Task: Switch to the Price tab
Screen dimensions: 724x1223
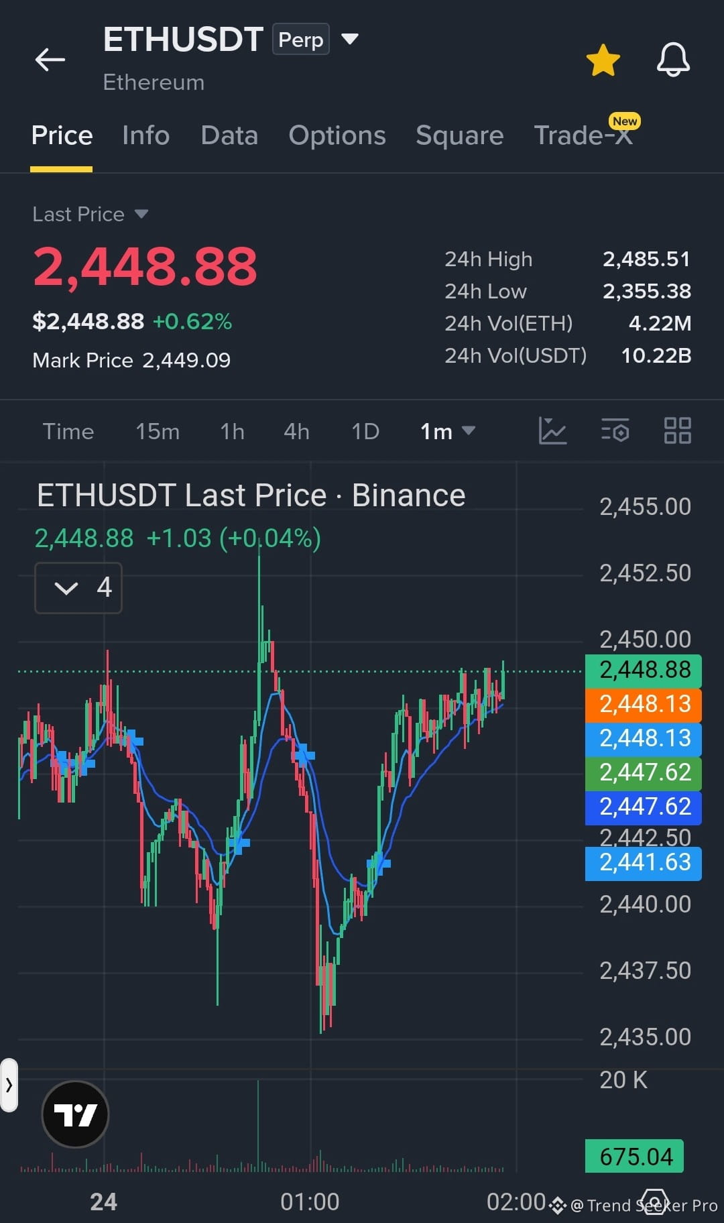Action: [62, 135]
